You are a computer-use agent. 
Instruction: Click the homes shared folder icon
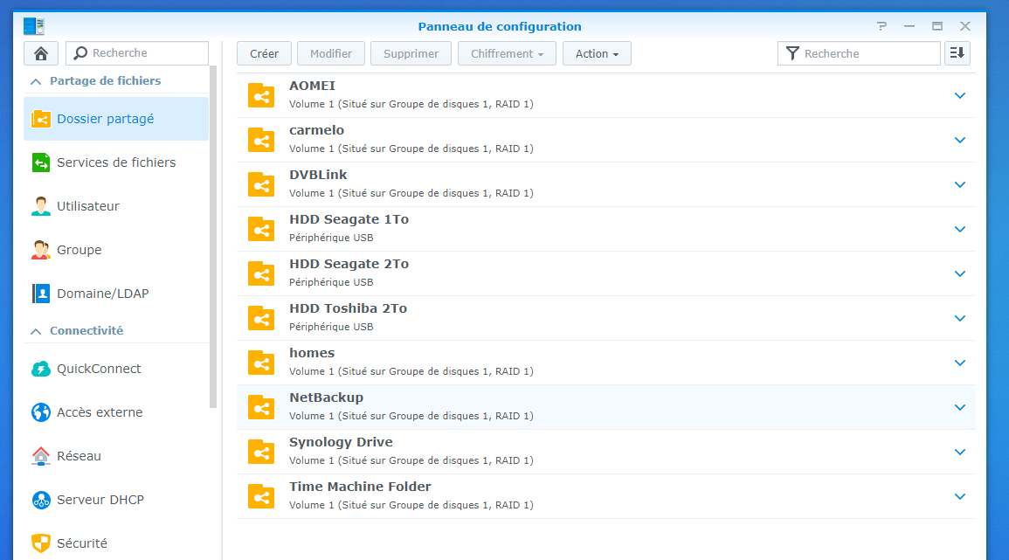coord(261,363)
